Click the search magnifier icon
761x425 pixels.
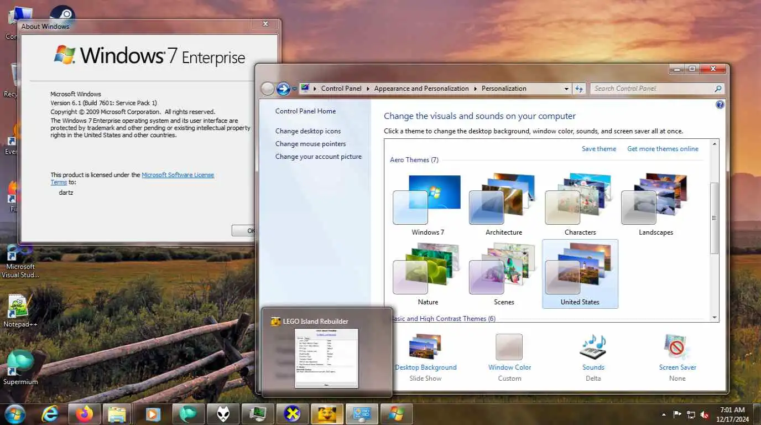tap(718, 89)
